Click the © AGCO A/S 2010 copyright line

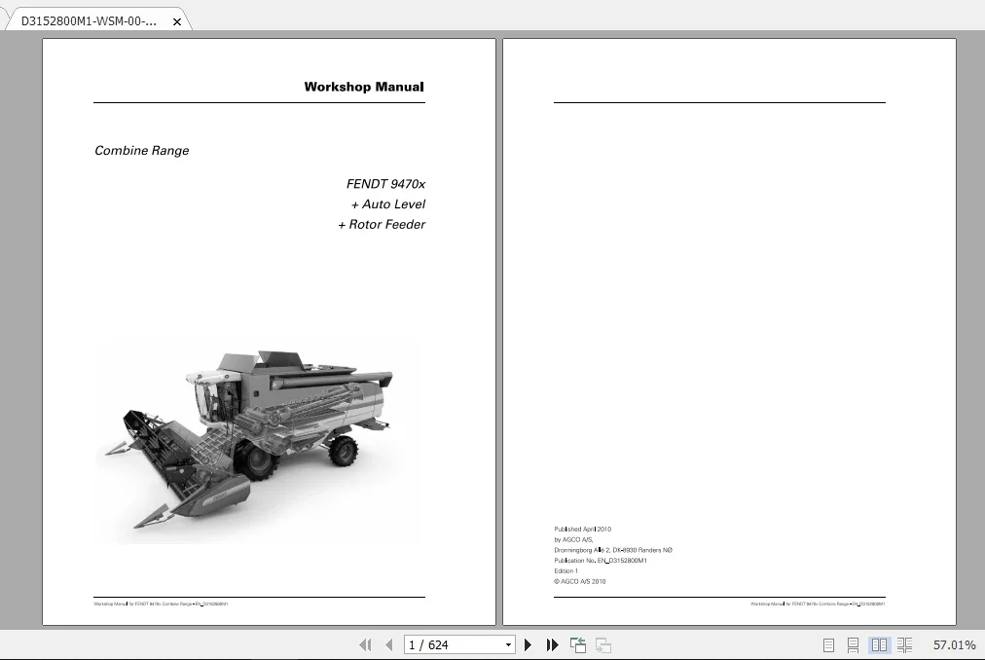(x=580, y=582)
